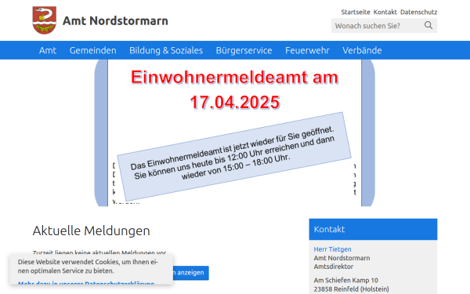The image size is (470, 294).
Task: Click the cookie notice message text
Action: coord(88,267)
